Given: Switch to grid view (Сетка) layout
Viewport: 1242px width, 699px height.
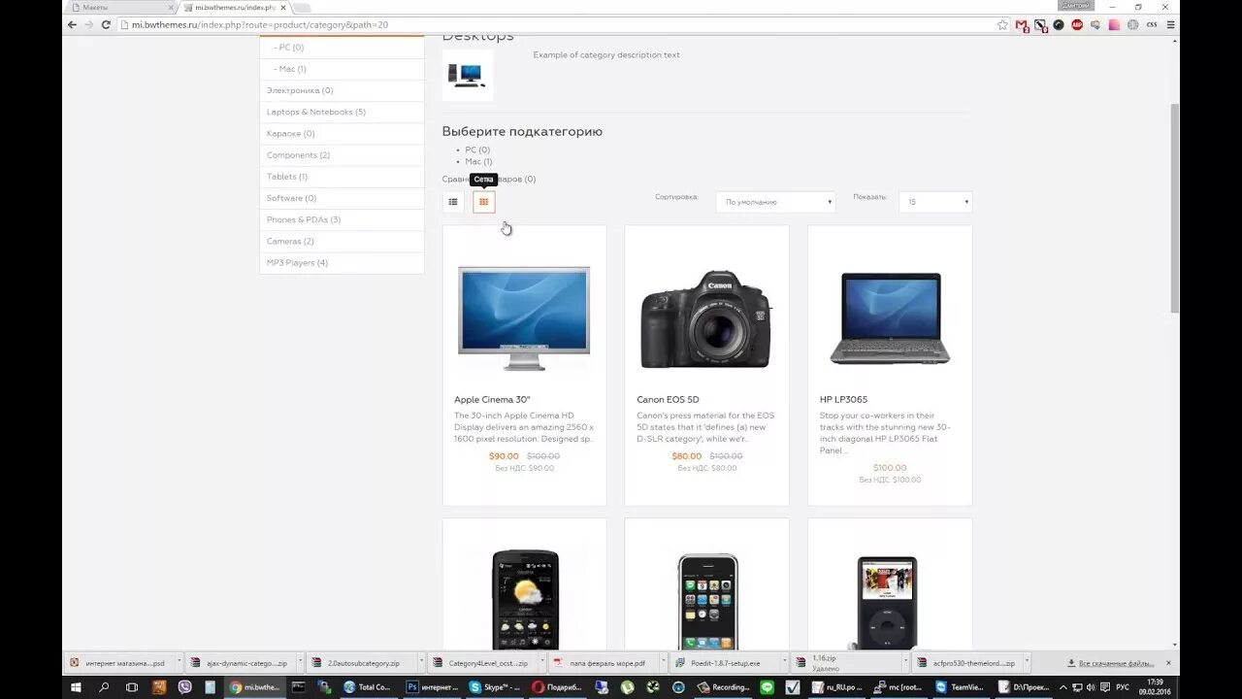Looking at the screenshot, I should (483, 202).
